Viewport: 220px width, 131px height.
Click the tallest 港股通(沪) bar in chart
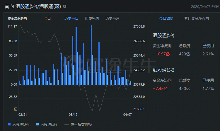click(x=91, y=55)
